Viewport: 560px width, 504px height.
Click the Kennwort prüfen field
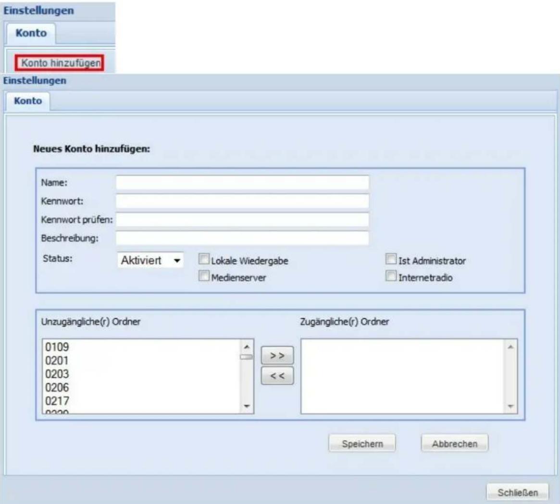(x=242, y=220)
